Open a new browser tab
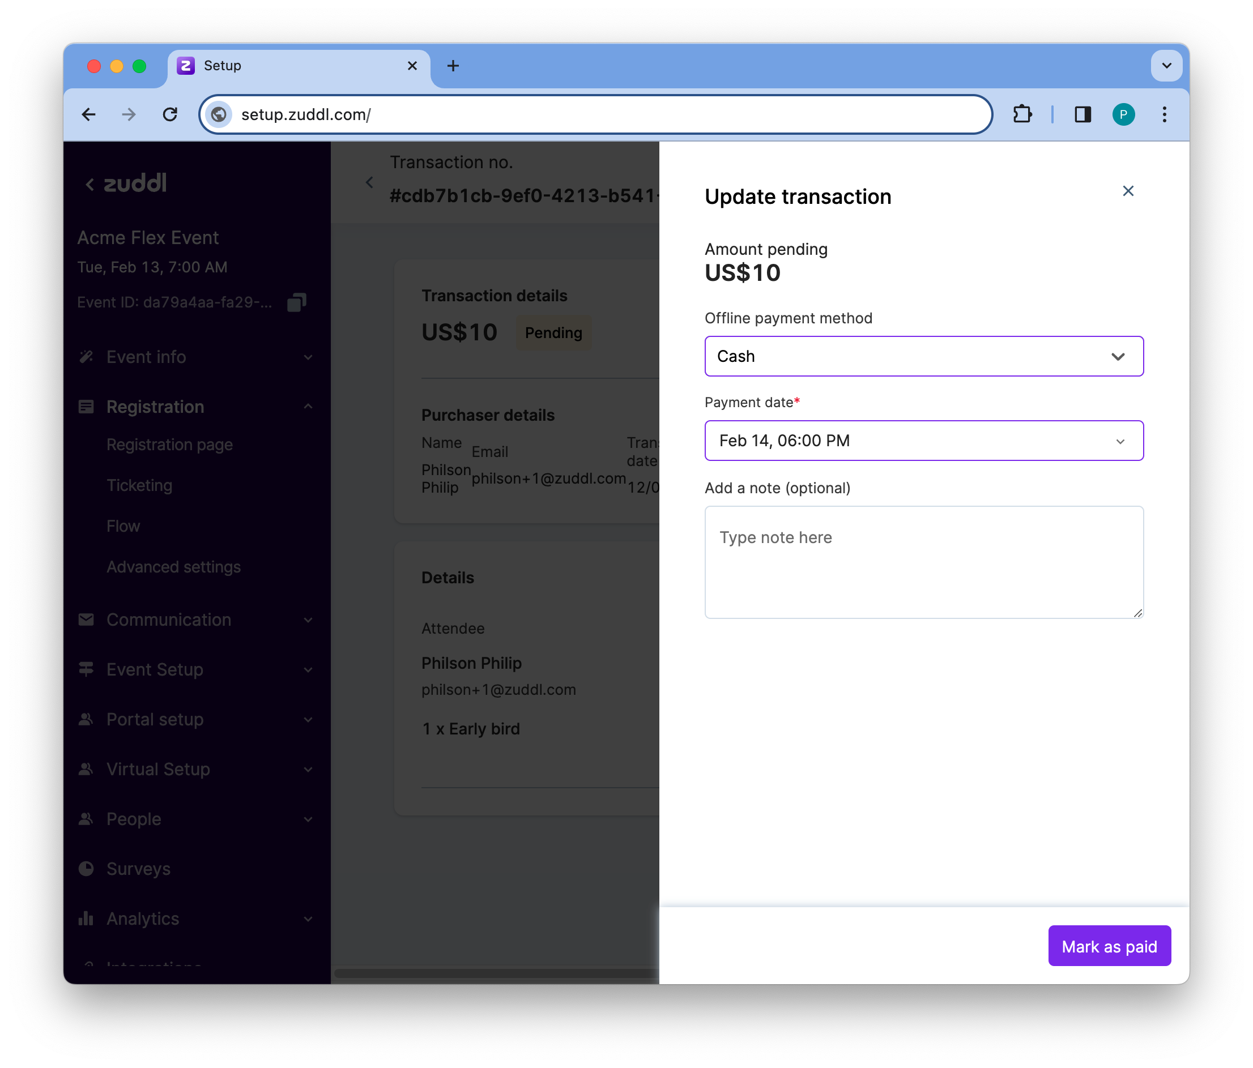Screen dimensions: 1253x1068 coord(453,65)
